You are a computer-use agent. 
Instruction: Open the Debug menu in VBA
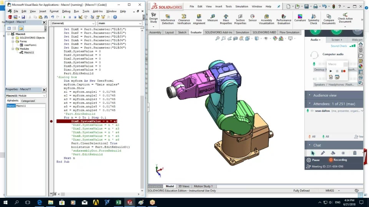[66, 11]
